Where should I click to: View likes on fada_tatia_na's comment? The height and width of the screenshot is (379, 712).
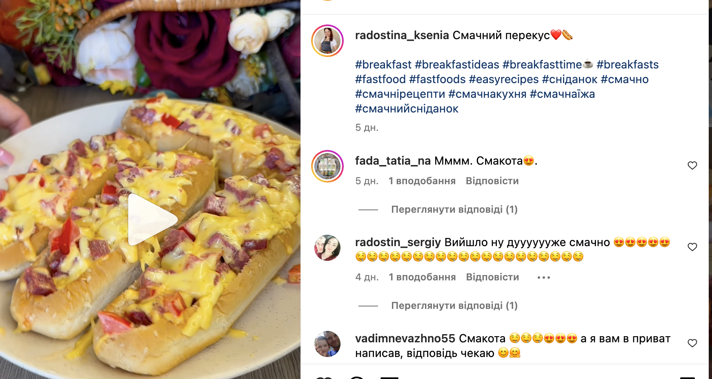coord(422,181)
